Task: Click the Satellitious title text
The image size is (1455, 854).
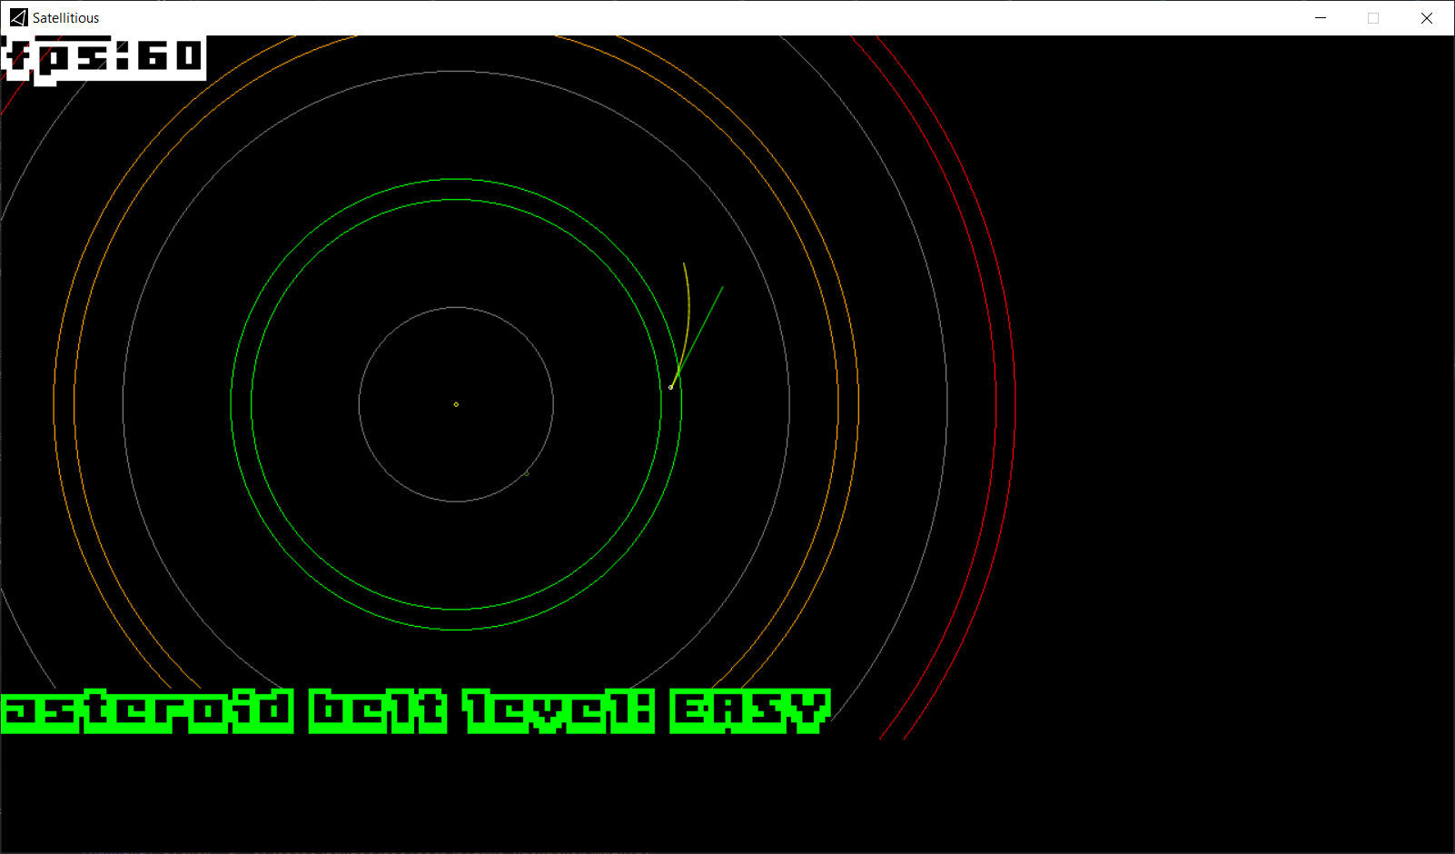Action: tap(65, 17)
